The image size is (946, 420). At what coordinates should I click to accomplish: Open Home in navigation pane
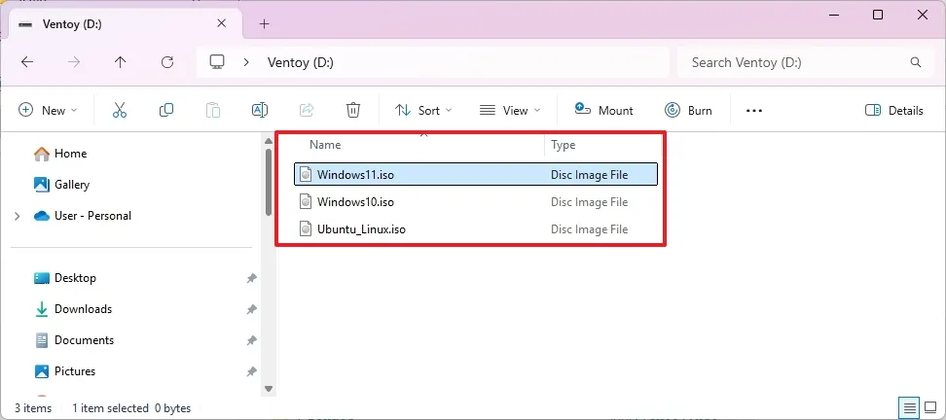click(60, 154)
